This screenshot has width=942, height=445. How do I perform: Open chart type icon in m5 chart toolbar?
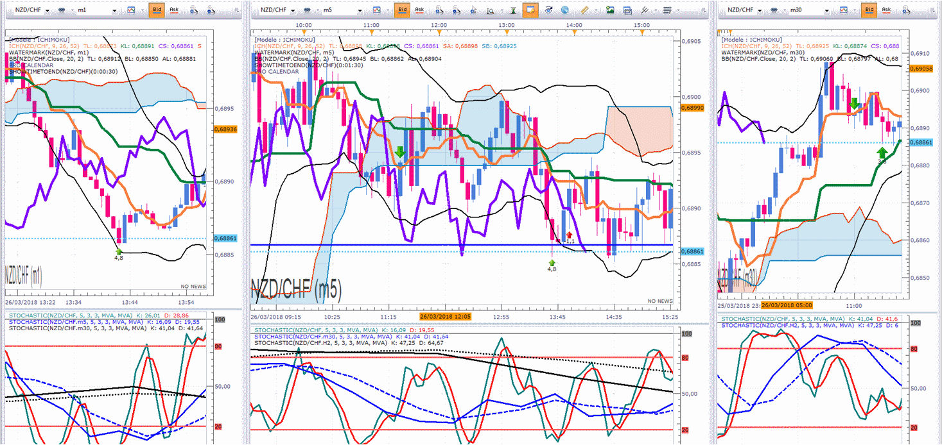376,10
